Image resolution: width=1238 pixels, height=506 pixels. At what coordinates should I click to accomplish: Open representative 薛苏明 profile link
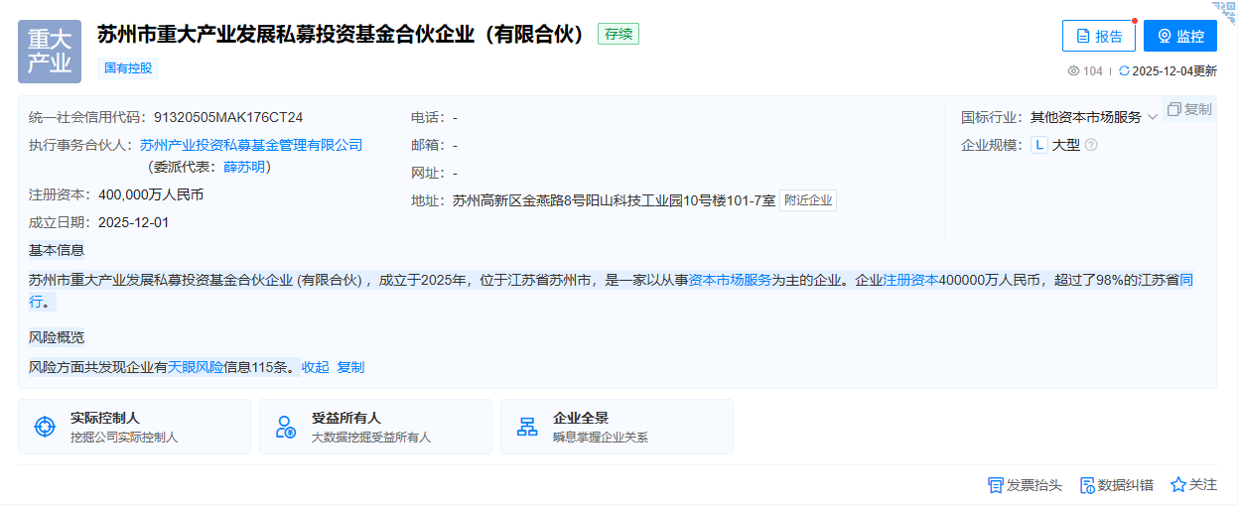pyautogui.click(x=243, y=167)
